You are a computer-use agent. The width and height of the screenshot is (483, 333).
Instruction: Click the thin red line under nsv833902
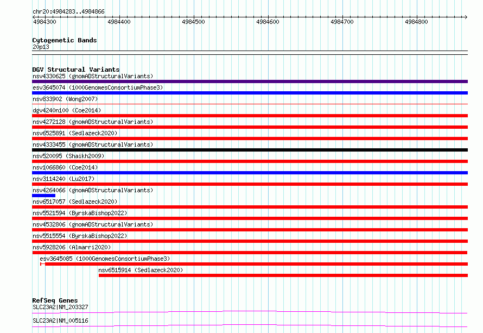point(250,104)
